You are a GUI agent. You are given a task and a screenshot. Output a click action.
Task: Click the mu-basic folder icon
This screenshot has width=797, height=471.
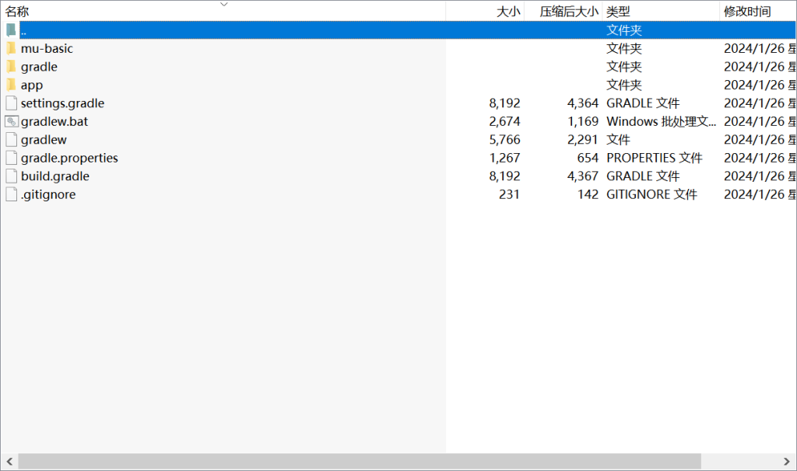click(x=11, y=48)
